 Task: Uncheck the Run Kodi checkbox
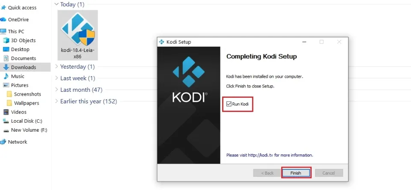click(x=229, y=104)
